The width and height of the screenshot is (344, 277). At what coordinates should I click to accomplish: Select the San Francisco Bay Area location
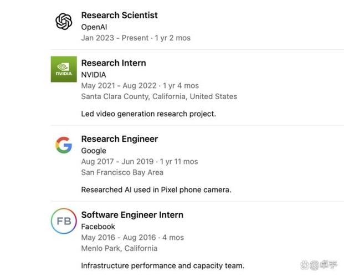[x=122, y=172]
